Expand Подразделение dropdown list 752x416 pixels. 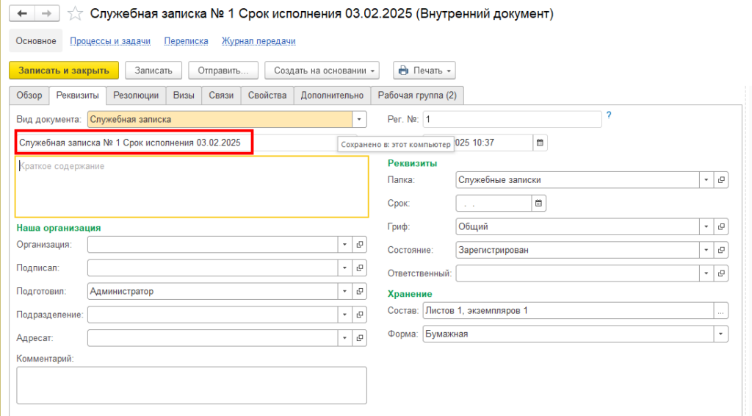pos(344,315)
